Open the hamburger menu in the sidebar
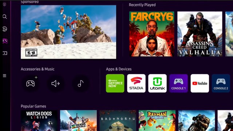 coord(4,76)
